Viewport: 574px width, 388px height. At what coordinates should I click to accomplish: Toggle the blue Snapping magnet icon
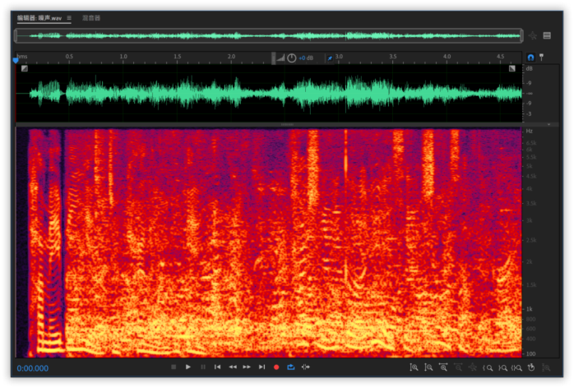530,58
